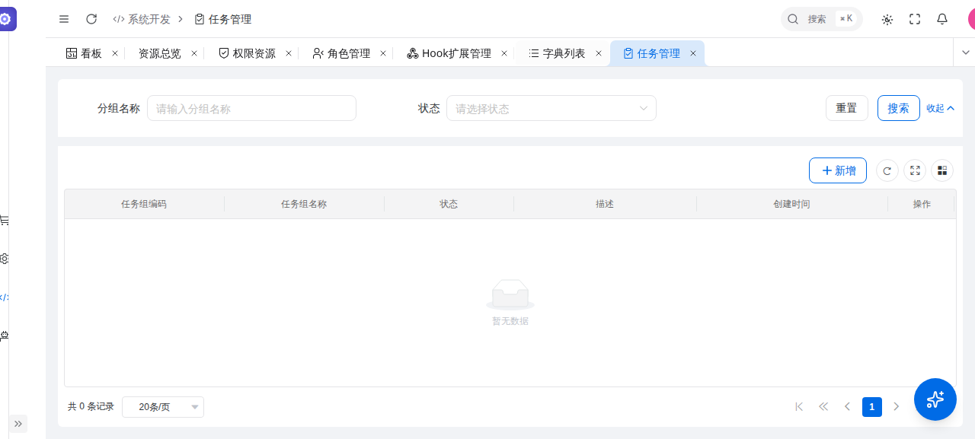Expand the sidebar with double-chevron

click(x=18, y=424)
